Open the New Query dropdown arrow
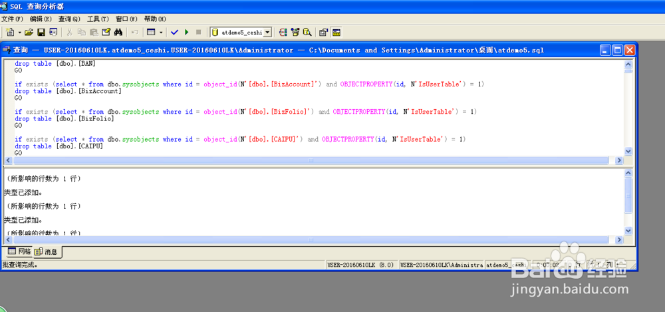The image size is (665, 312). pyautogui.click(x=19, y=32)
